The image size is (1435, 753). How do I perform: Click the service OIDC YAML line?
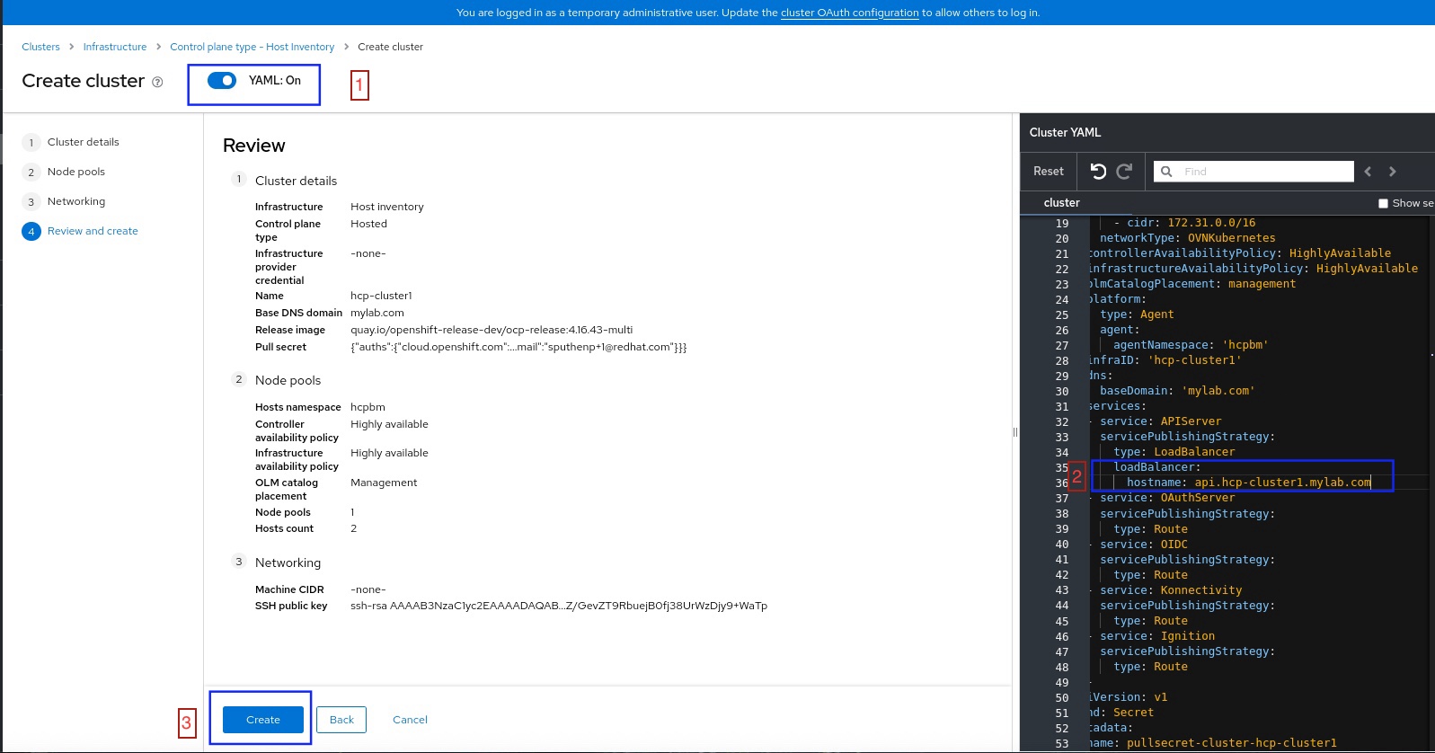(1144, 545)
